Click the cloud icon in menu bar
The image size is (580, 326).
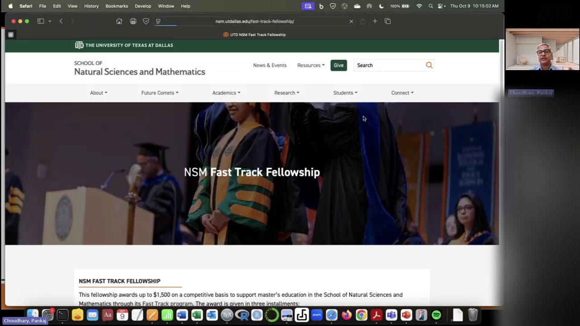click(357, 6)
